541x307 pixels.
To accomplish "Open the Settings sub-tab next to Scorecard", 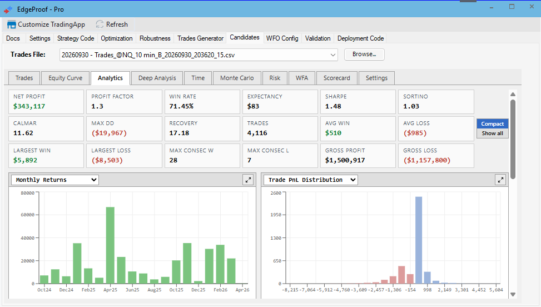I will point(377,78).
